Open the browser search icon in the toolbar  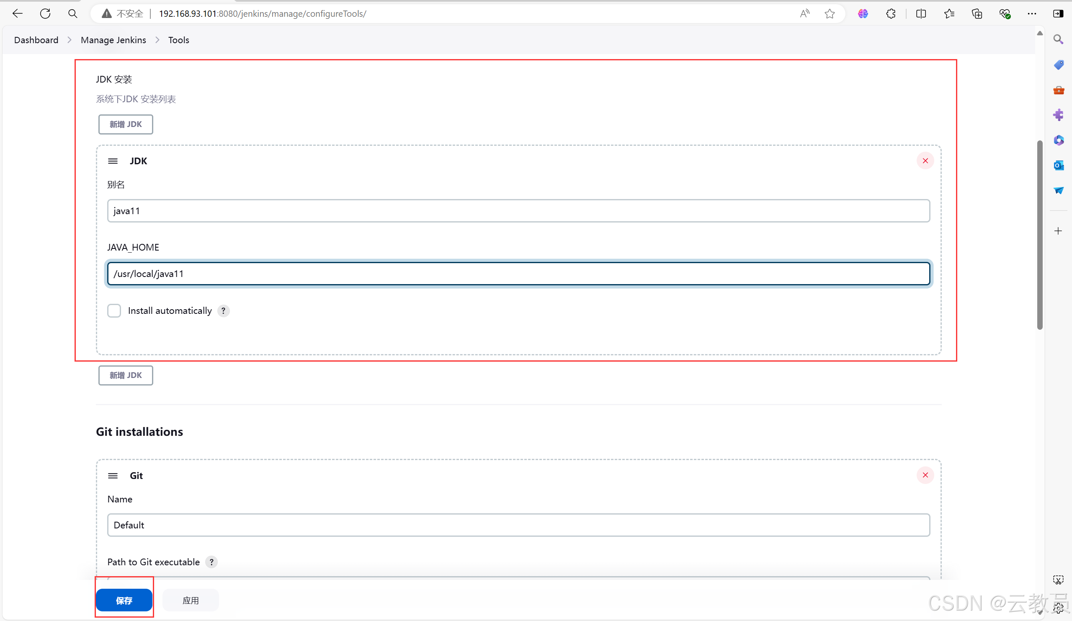[x=73, y=14]
